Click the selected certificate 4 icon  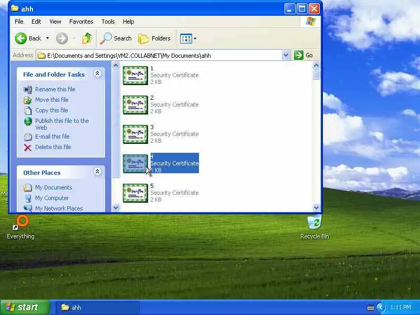[x=135, y=164]
